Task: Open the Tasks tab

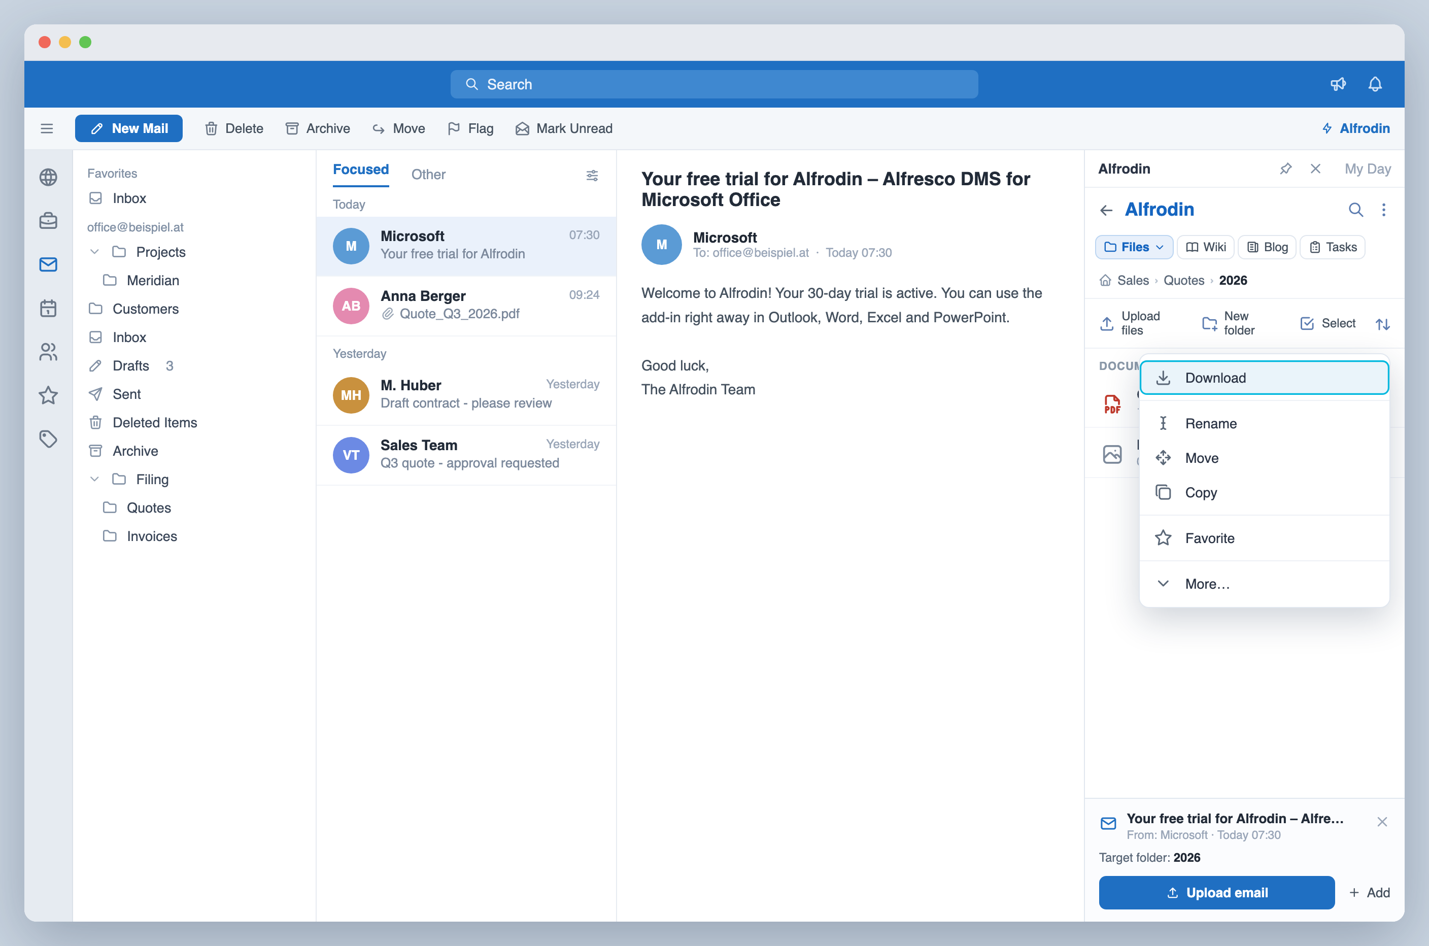Action: [x=1332, y=247]
